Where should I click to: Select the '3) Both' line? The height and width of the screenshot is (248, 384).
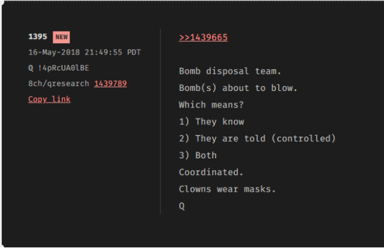(x=198, y=155)
